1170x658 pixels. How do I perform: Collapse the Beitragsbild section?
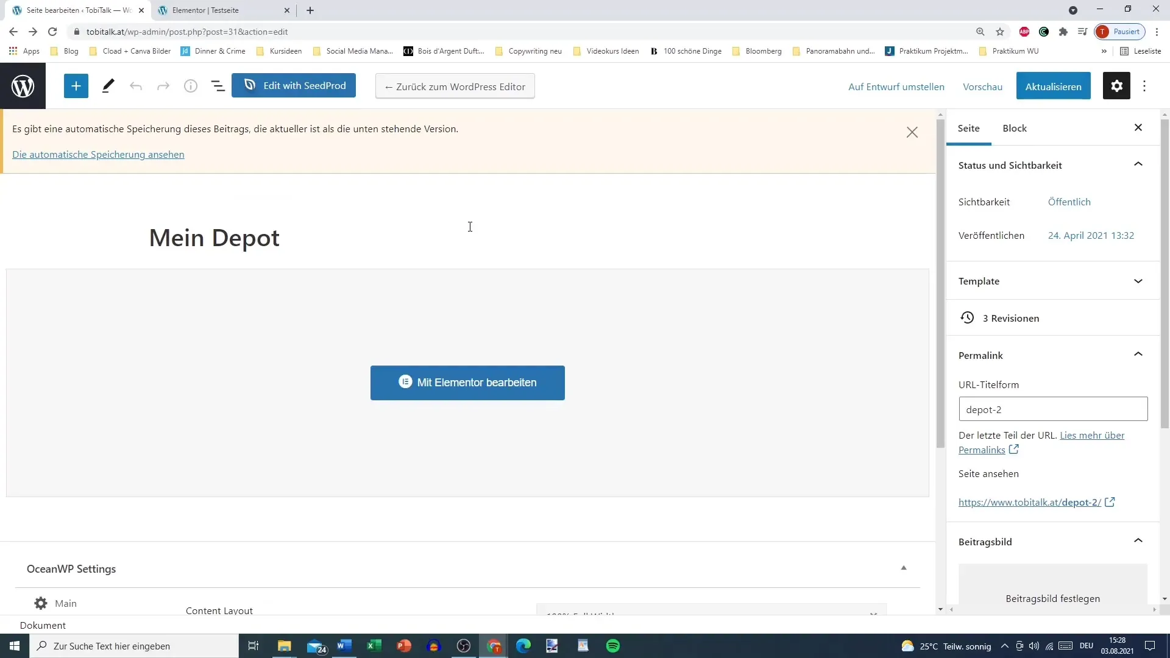pyautogui.click(x=1138, y=541)
